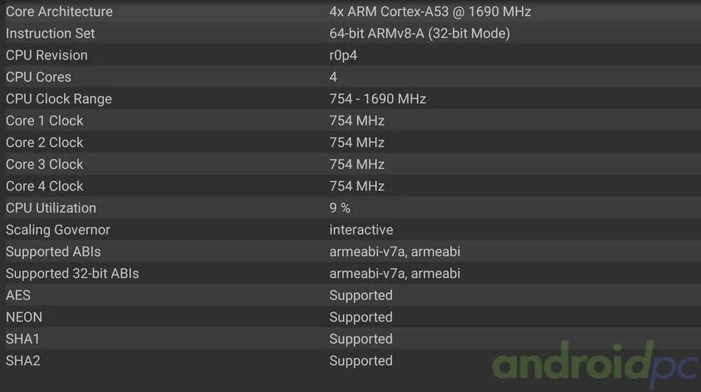701x392 pixels.
Task: Select the Scaling Governor label
Action: point(58,230)
